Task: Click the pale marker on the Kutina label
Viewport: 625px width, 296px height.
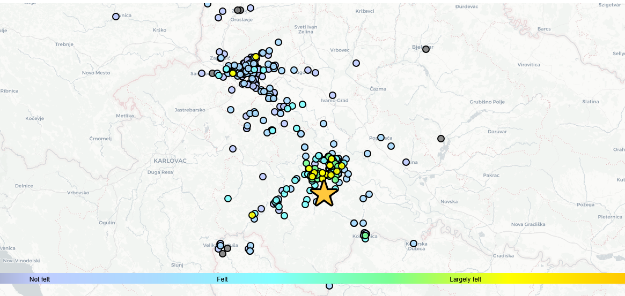Action: (x=406, y=162)
